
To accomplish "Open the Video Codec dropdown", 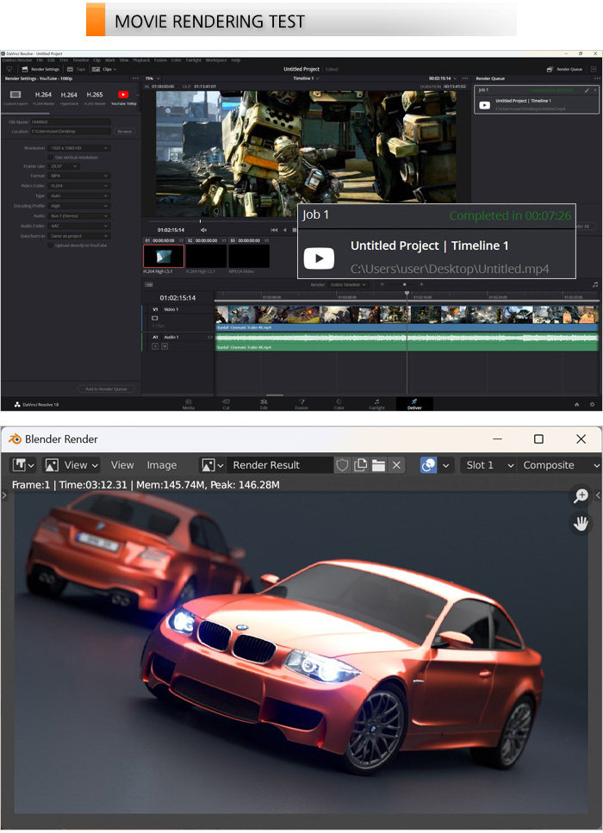I will pos(78,186).
